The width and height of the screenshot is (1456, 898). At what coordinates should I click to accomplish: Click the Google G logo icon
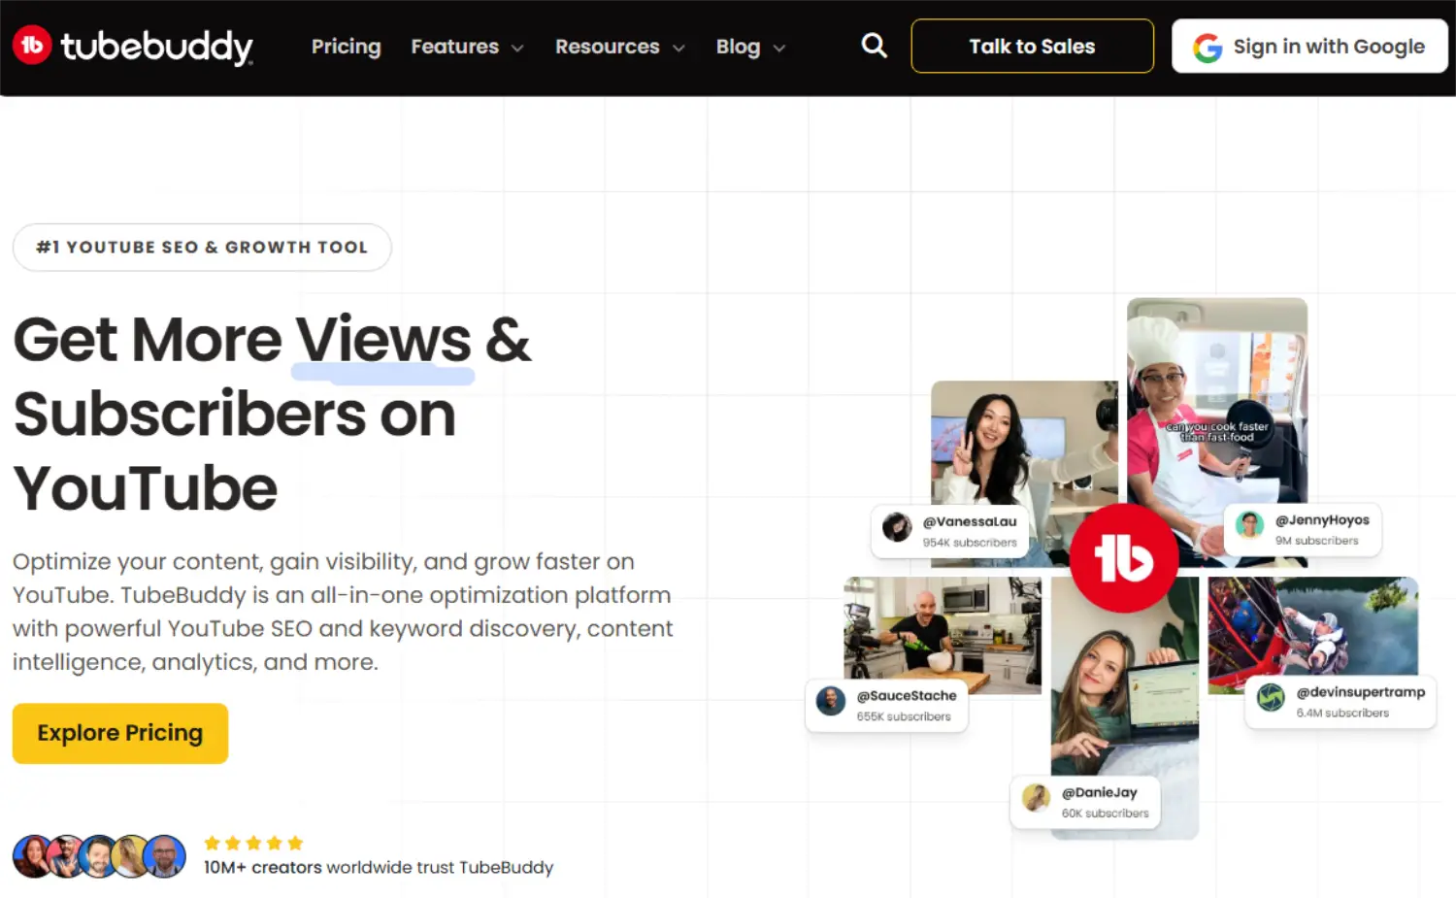click(x=1208, y=47)
